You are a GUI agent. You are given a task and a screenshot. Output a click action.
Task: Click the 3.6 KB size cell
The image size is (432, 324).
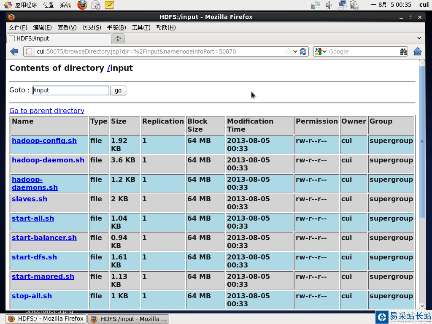(125, 164)
